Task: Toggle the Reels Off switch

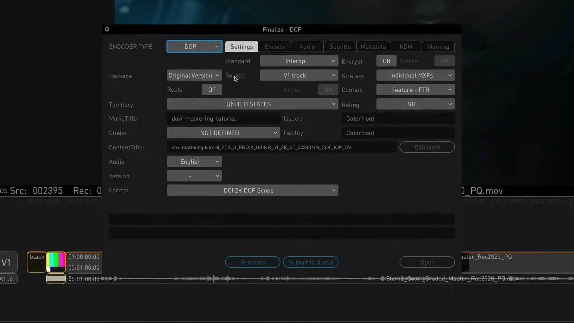Action: pyautogui.click(x=212, y=90)
